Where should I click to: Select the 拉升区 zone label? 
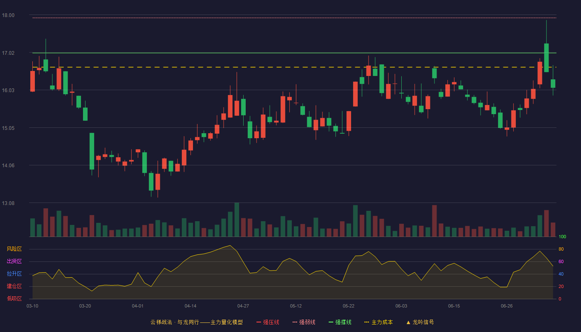click(x=14, y=274)
